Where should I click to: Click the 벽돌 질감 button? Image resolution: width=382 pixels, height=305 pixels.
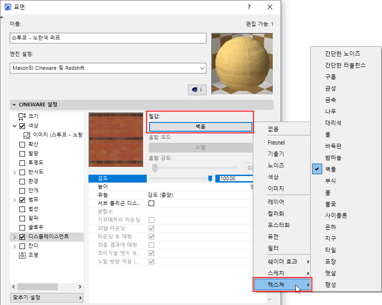(x=200, y=127)
